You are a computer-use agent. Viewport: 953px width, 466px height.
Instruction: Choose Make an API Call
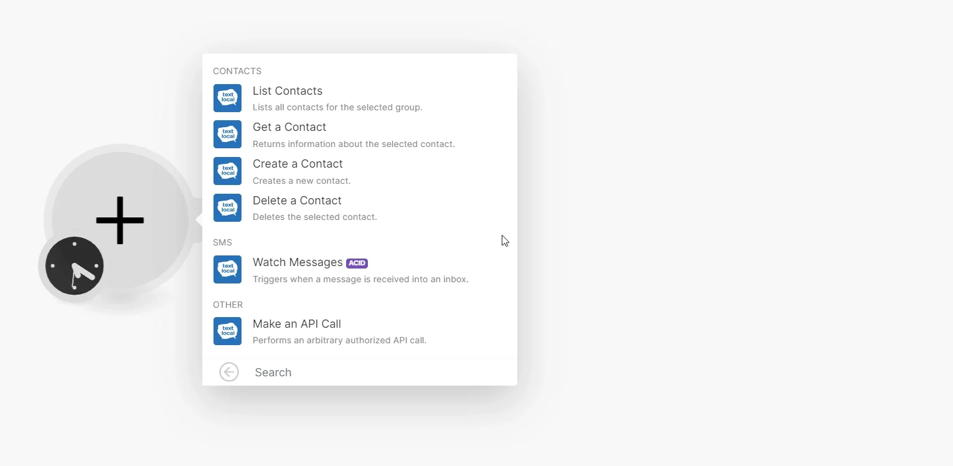click(360, 331)
